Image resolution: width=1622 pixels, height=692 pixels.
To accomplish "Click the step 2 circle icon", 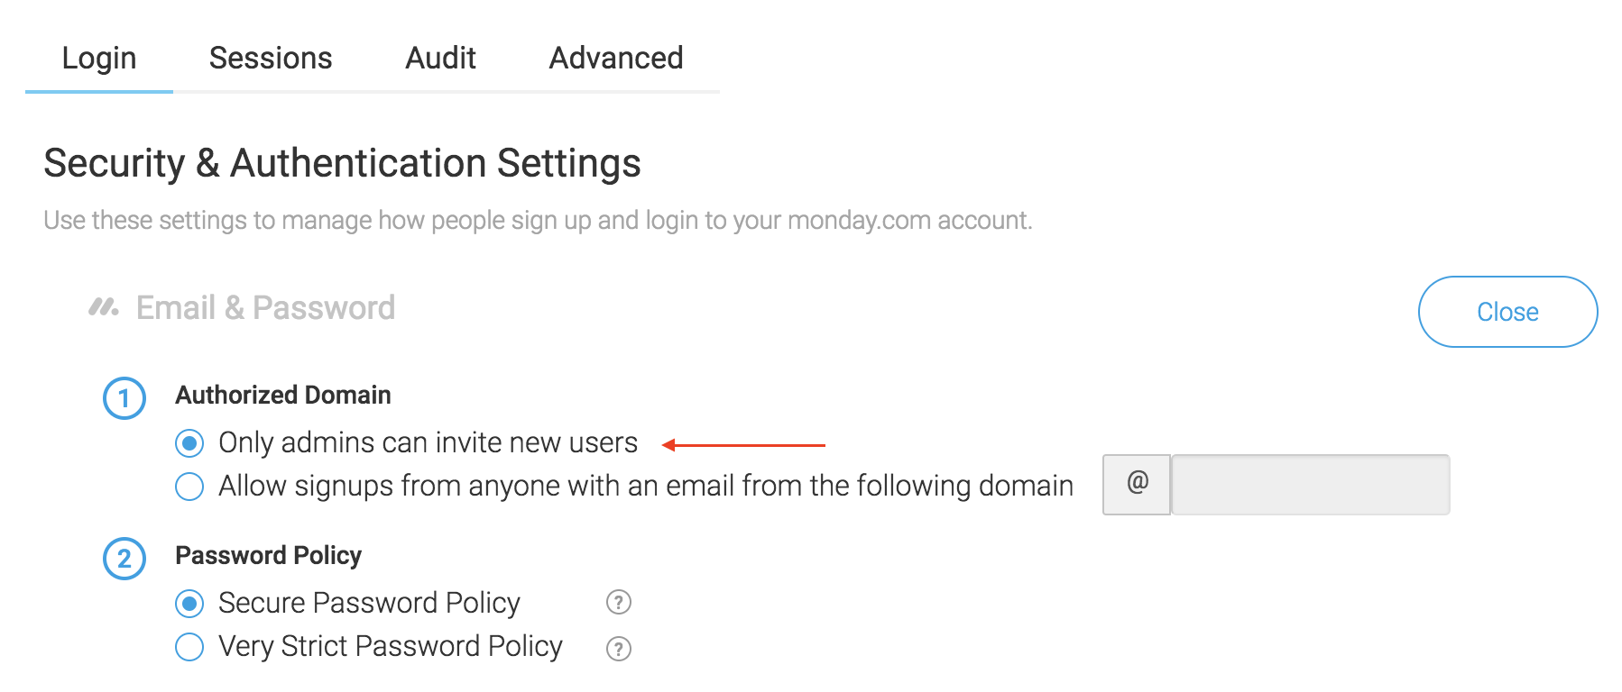I will 124,559.
